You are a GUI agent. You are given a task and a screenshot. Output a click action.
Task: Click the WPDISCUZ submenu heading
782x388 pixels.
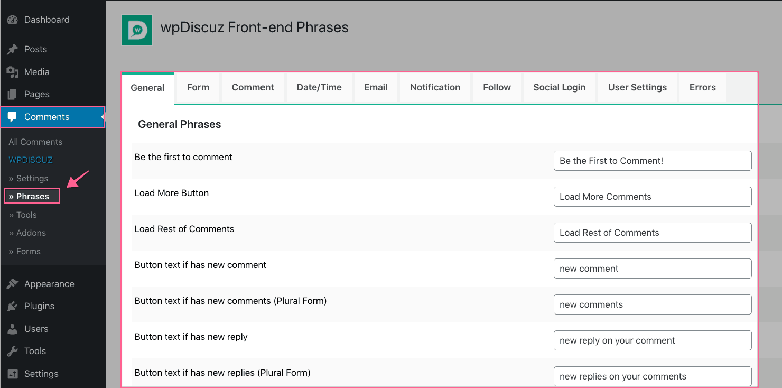(31, 160)
